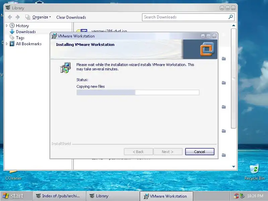The height and width of the screenshot is (201, 268).
Task: Select History in the Library sidebar
Action: click(22, 26)
